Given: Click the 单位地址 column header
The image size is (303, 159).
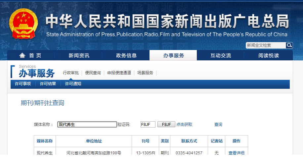Looking at the screenshot, I should coord(94,141).
